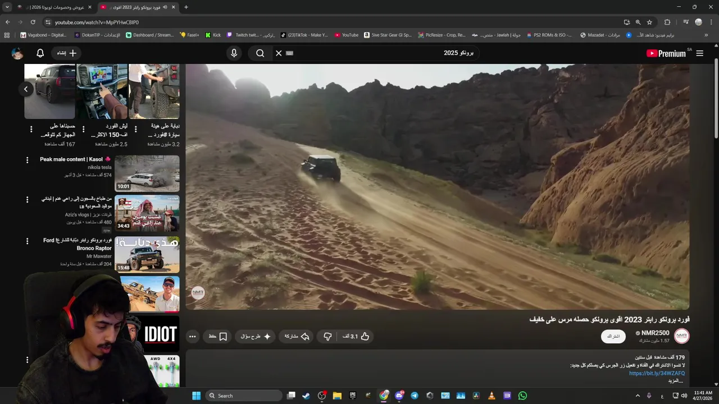The image size is (719, 404).
Task: Open options menu of short with 2.5 million views
Action: point(83,130)
